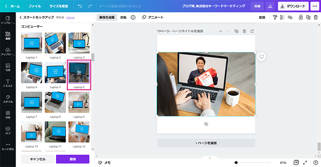The image size is (321, 167).
Task: Open the page grid view icon
Action: [x=296, y=162]
